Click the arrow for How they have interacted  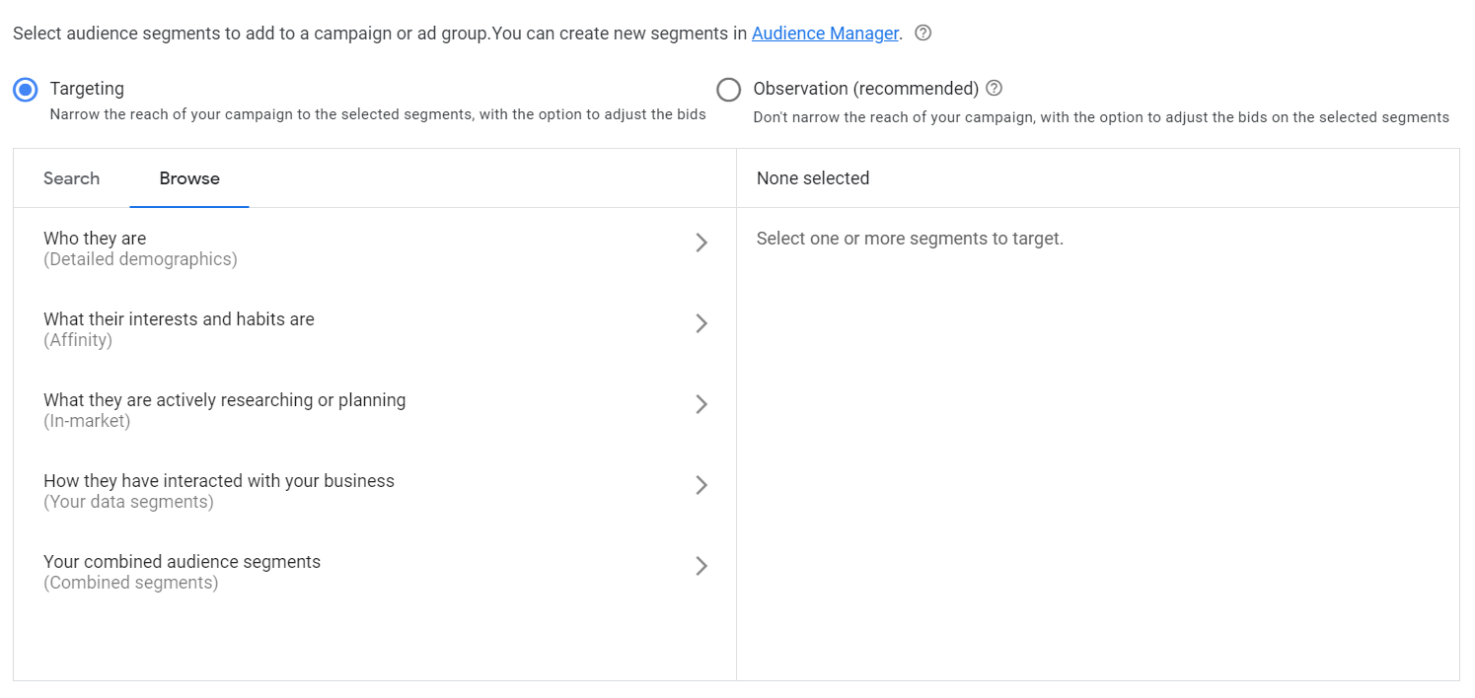pos(701,485)
